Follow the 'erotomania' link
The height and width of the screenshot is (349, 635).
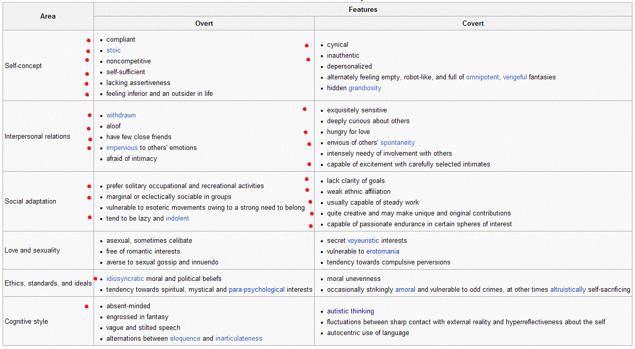point(383,252)
